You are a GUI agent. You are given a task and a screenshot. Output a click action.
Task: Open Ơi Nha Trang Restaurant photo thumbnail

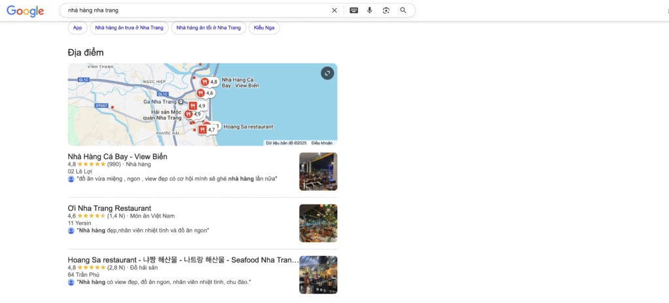318,223
